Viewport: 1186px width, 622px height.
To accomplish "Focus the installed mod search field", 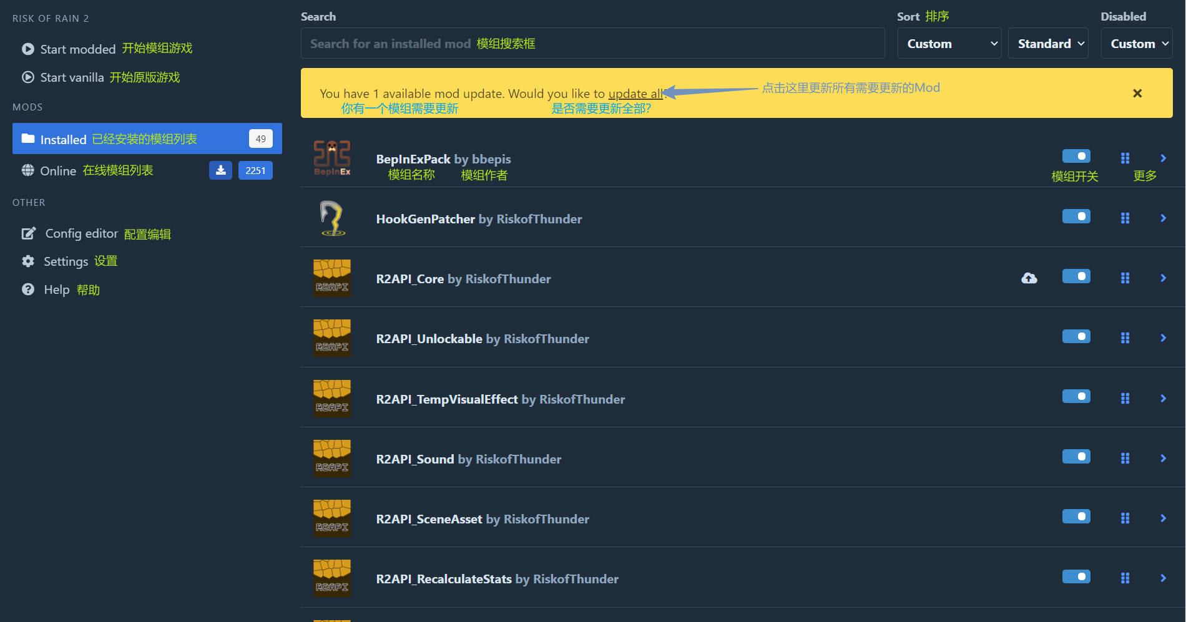I will pos(592,43).
